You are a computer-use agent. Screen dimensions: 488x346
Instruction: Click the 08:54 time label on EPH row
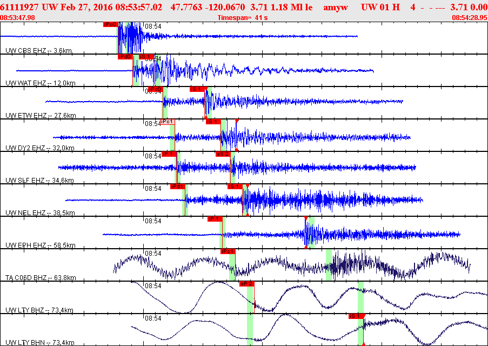point(153,221)
